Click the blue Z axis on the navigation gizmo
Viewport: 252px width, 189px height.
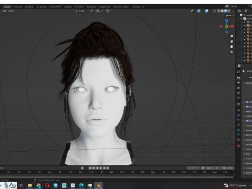click(x=227, y=21)
